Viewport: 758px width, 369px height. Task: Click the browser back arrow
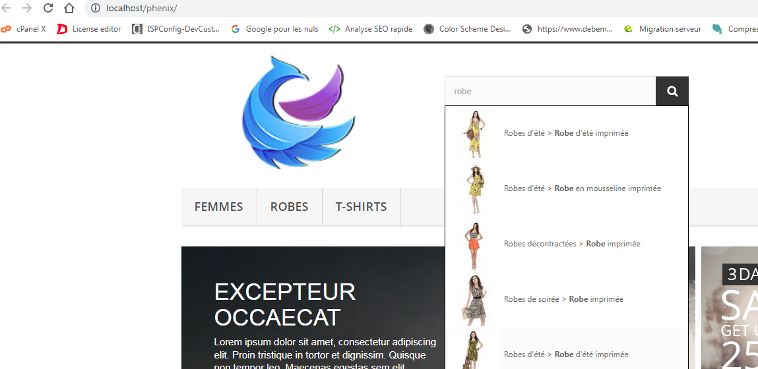(7, 8)
